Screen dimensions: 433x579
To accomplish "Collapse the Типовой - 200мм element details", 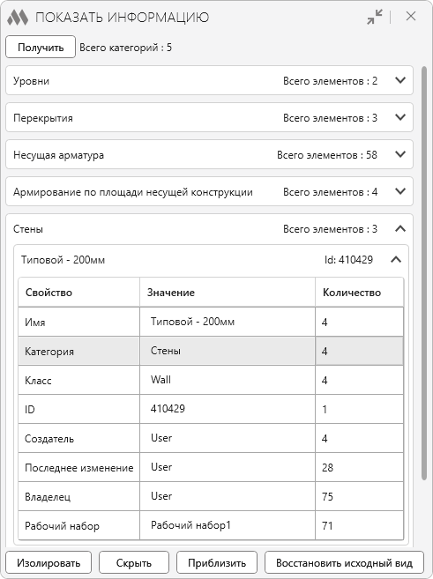I will (x=396, y=260).
